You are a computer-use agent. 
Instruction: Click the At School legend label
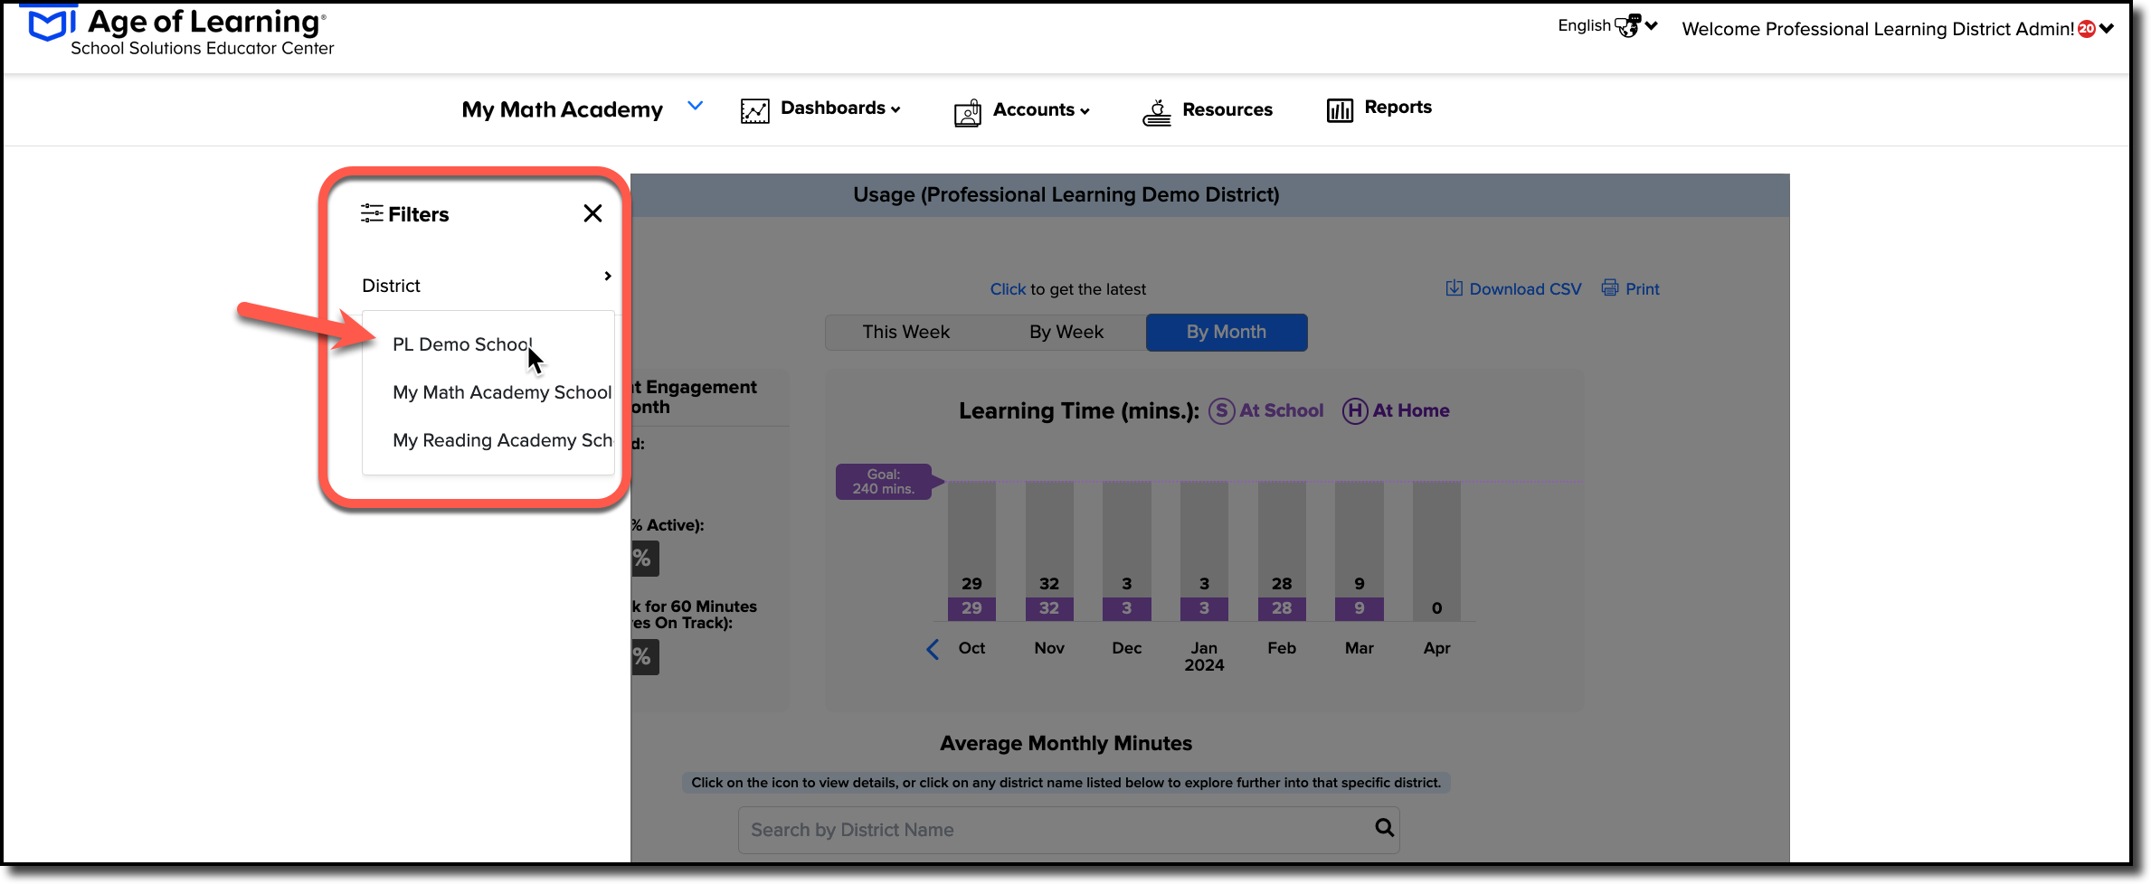(x=1281, y=410)
